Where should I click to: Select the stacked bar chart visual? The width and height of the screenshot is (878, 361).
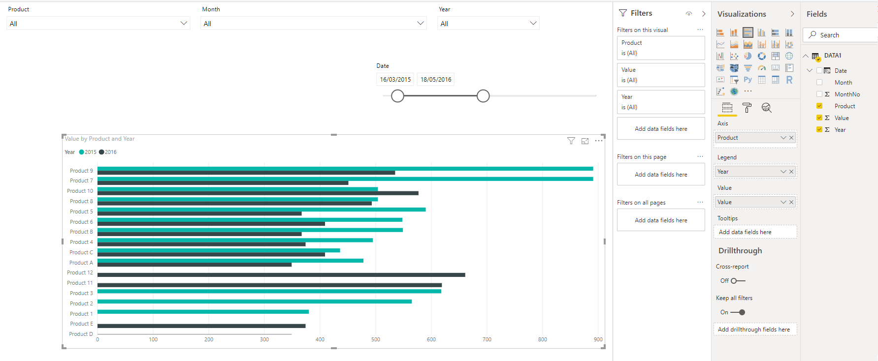720,32
